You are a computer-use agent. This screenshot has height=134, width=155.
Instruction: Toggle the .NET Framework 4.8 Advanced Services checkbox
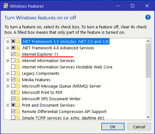13,48
